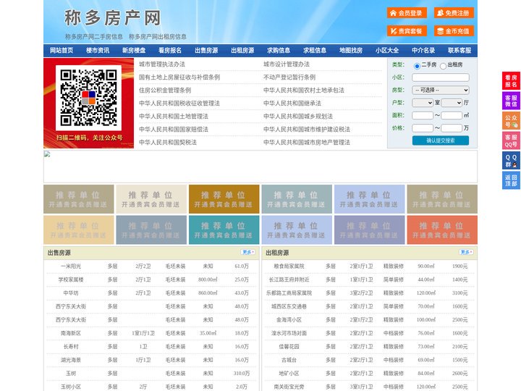
Task: Click the QQ群 blue sidebar icon
Action: click(511, 161)
